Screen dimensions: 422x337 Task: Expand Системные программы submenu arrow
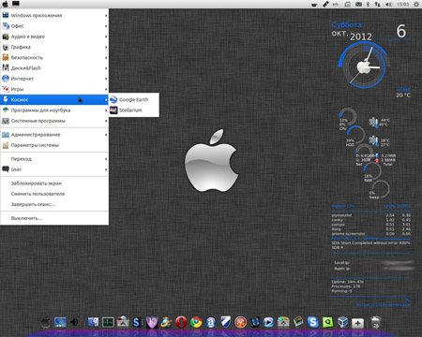pyautogui.click(x=106, y=121)
